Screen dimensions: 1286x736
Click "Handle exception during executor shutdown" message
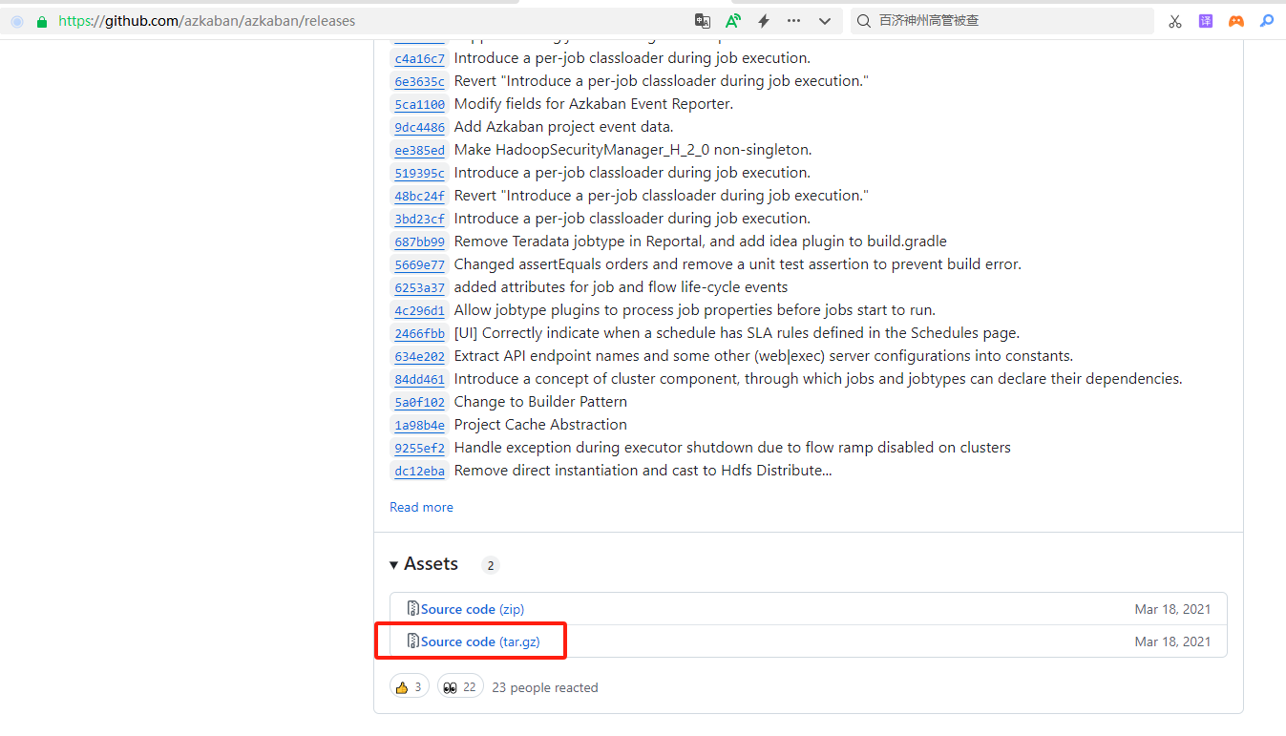732,448
